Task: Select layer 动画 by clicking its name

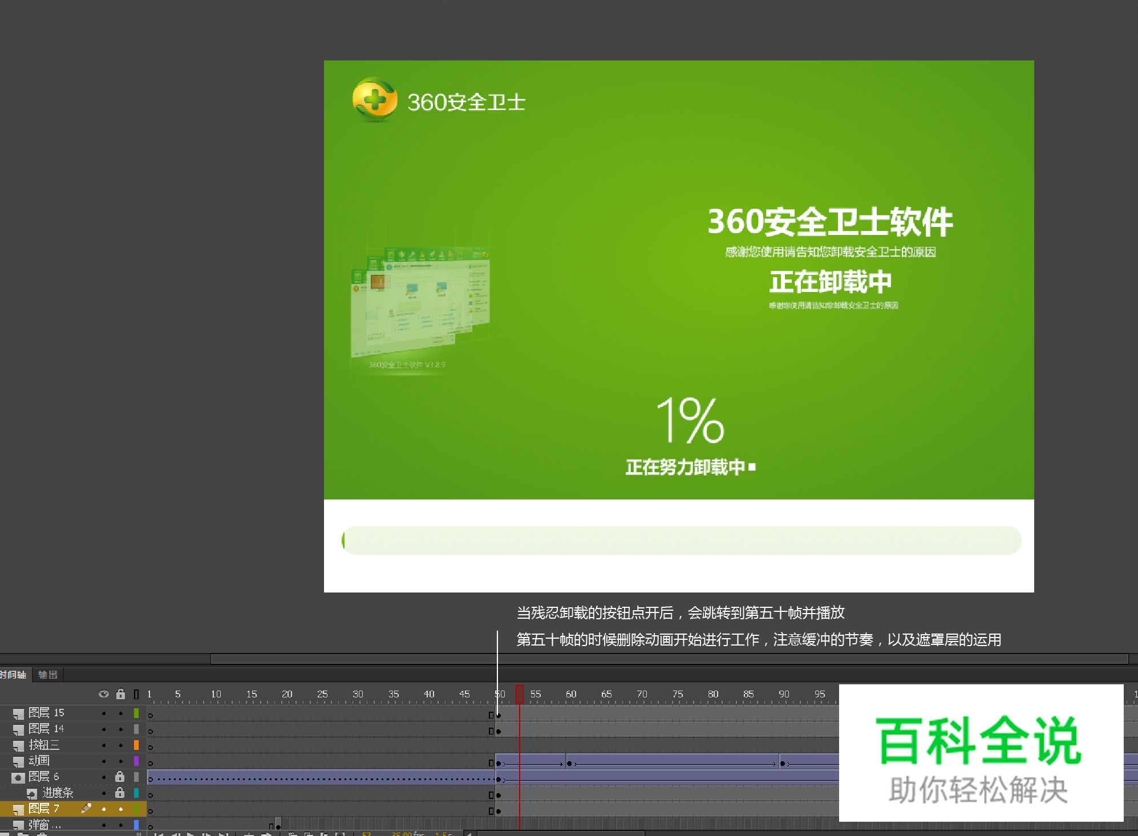Action: point(40,761)
